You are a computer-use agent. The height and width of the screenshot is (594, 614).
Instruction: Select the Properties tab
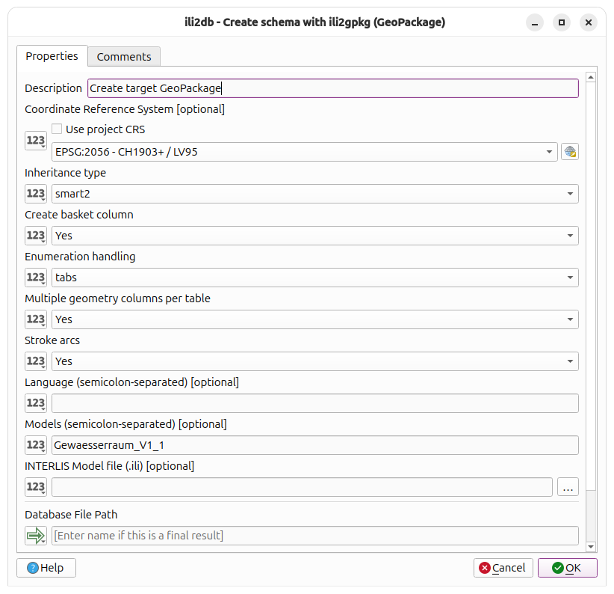pos(52,56)
